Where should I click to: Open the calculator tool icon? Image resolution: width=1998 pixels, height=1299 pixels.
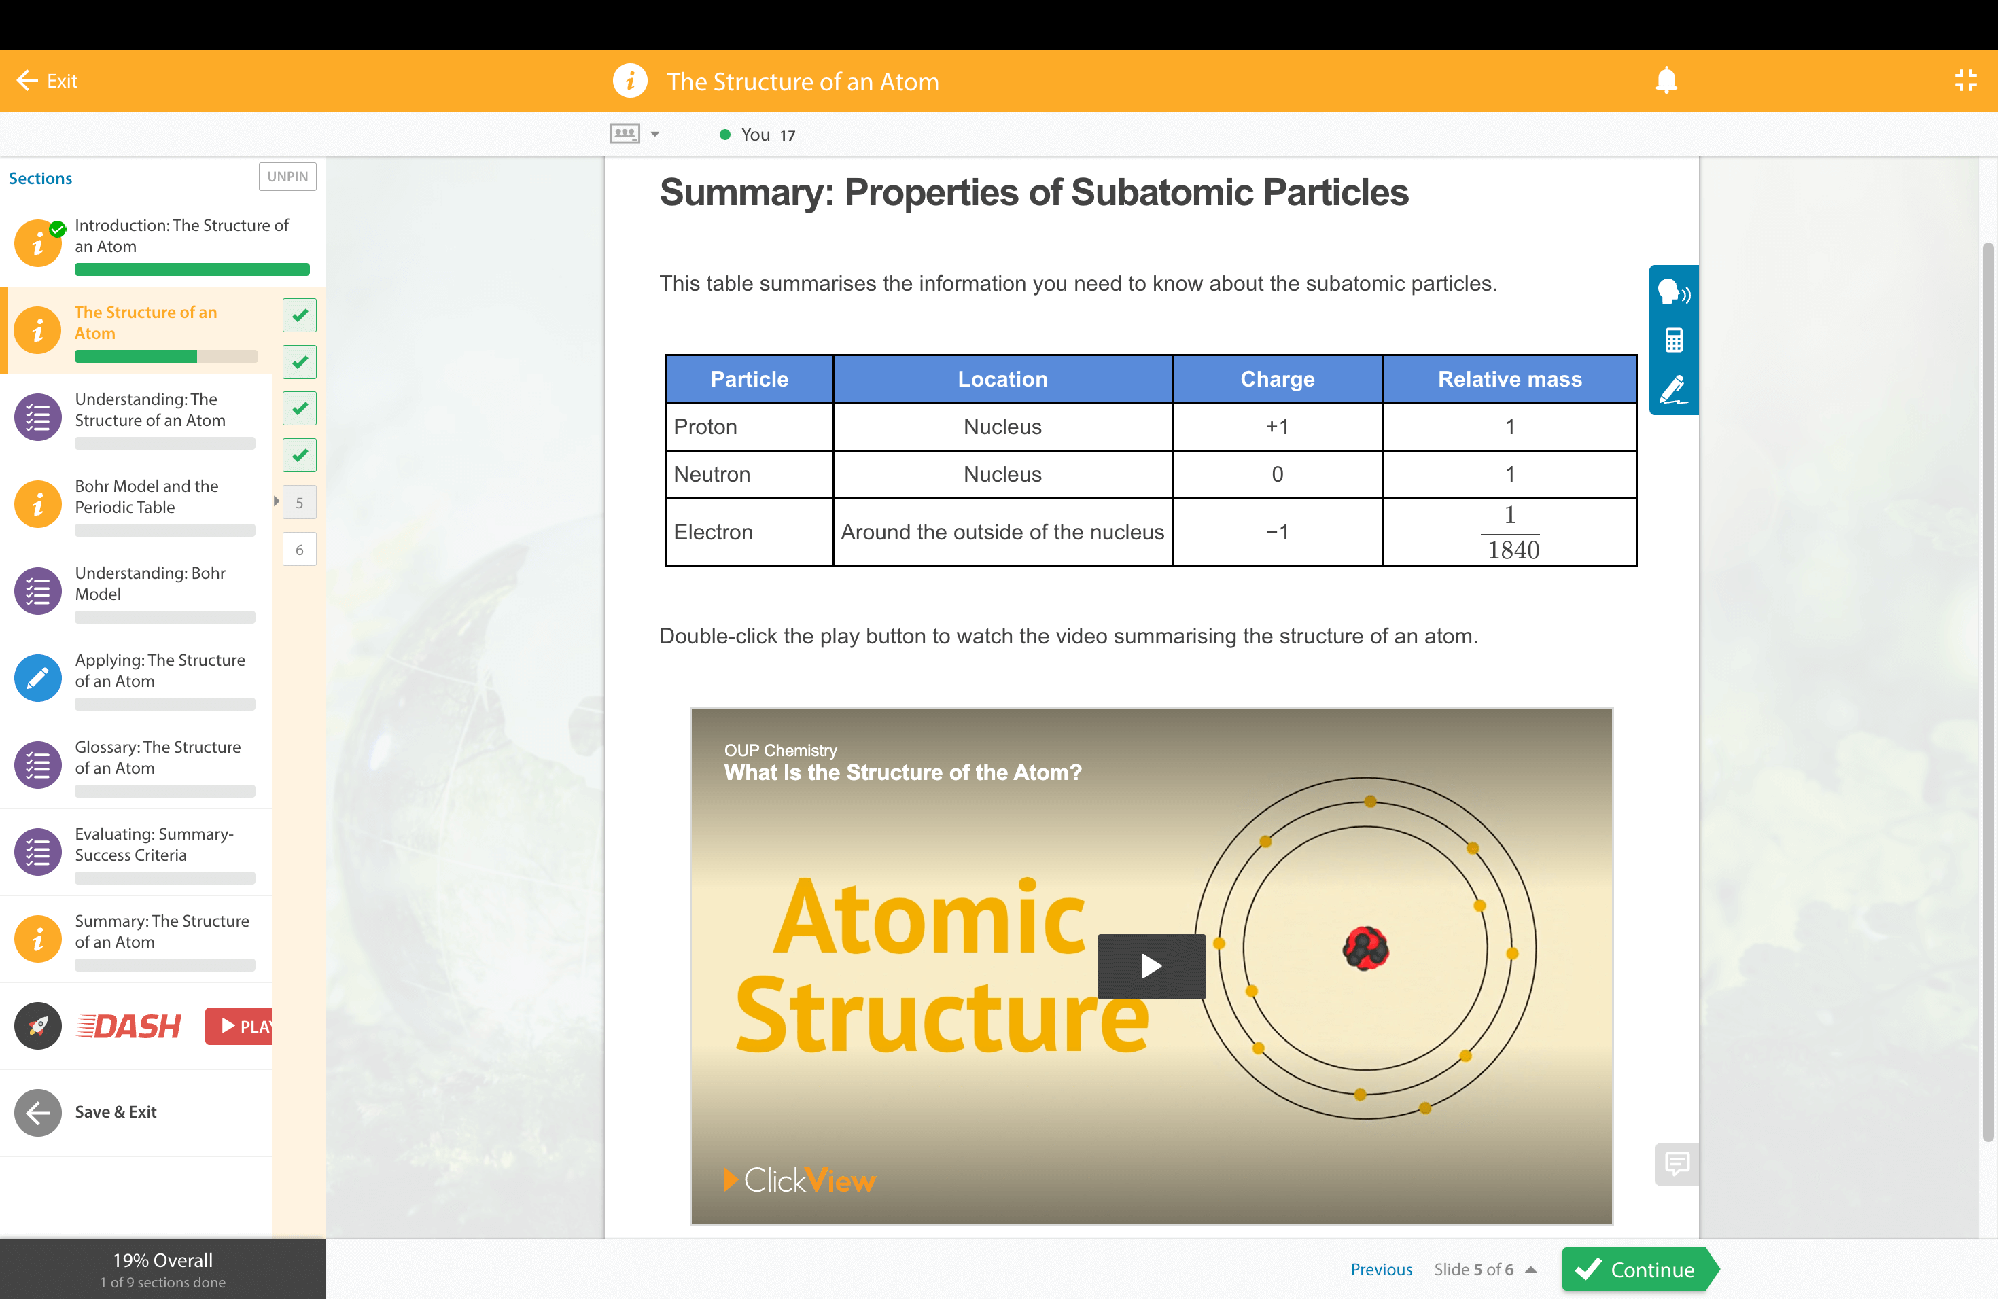[x=1672, y=340]
